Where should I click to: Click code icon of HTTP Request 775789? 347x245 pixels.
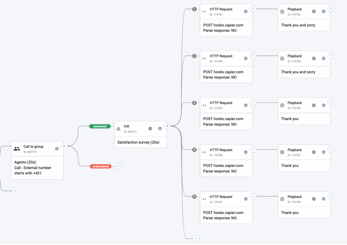[204, 152]
